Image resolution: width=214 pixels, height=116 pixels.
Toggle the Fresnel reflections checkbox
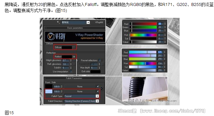[100, 60]
